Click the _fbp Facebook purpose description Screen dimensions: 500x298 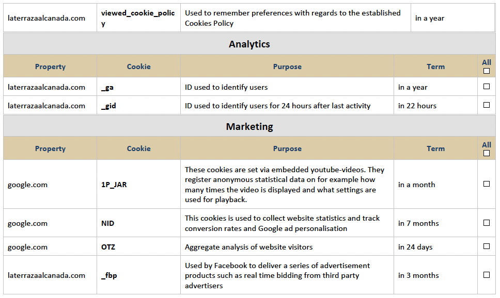[277, 275]
